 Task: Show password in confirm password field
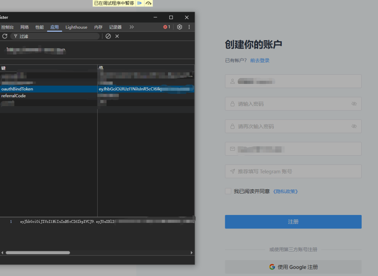354,126
